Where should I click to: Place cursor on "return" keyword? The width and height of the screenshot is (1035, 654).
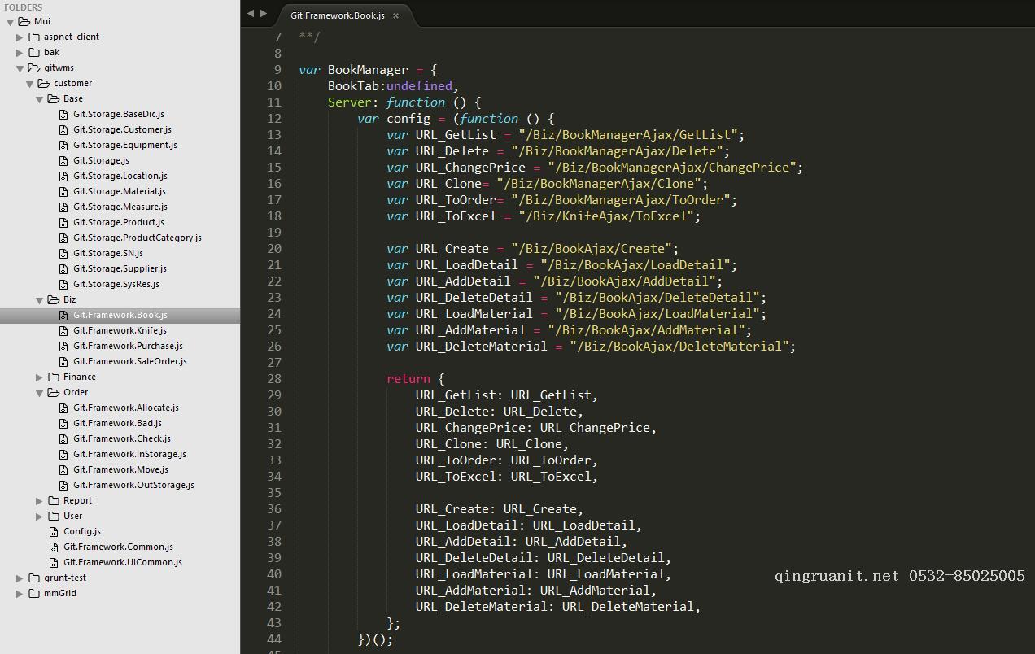[408, 379]
